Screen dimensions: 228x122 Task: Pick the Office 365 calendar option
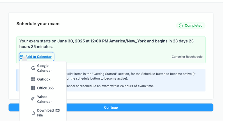(x=45, y=88)
